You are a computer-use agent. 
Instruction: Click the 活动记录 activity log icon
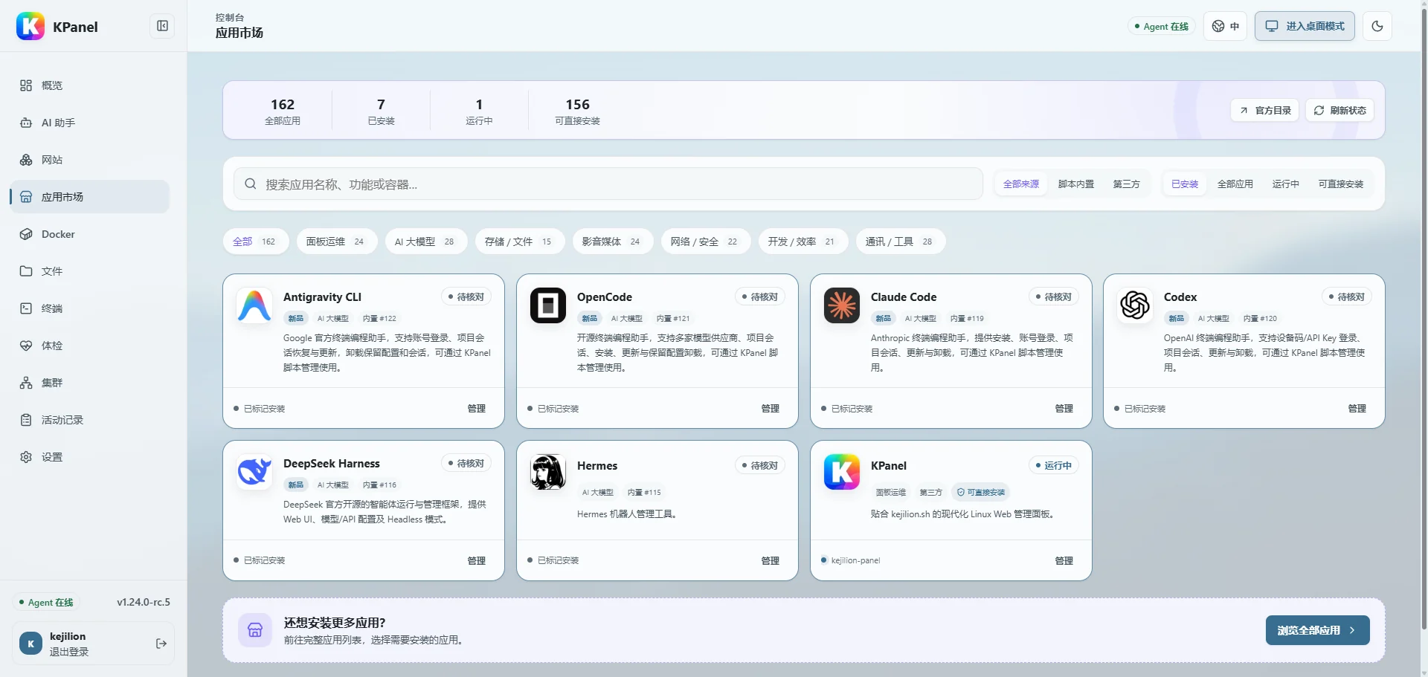[26, 420]
